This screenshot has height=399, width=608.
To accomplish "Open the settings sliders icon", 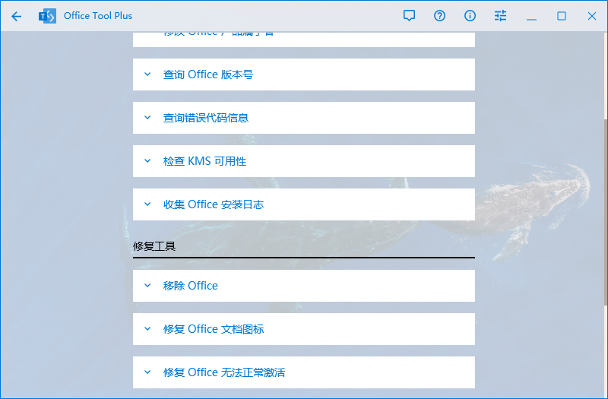I will [500, 16].
